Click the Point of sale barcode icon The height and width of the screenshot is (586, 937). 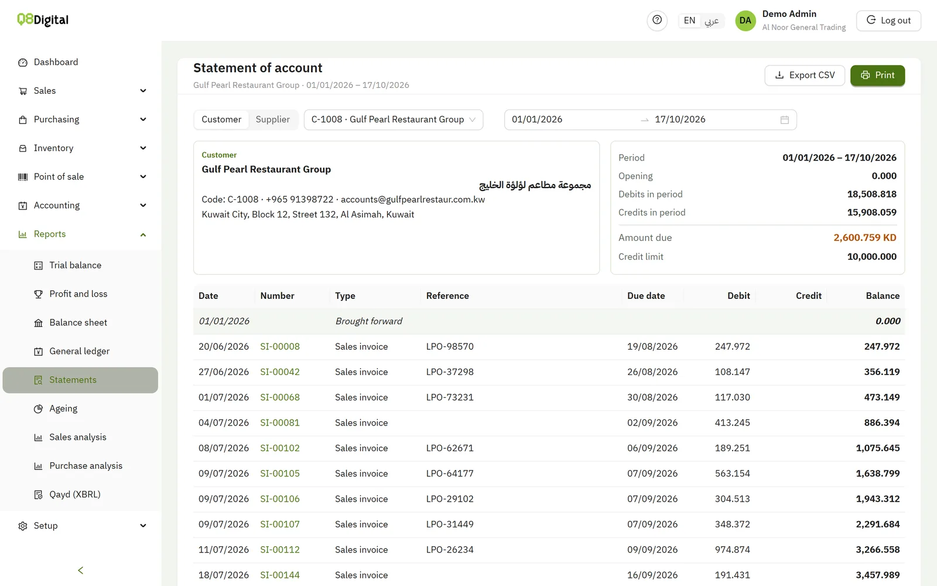23,177
